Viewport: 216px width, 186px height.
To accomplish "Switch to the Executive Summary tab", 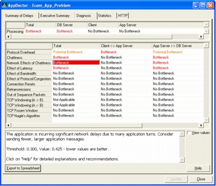I will click(x=55, y=16).
